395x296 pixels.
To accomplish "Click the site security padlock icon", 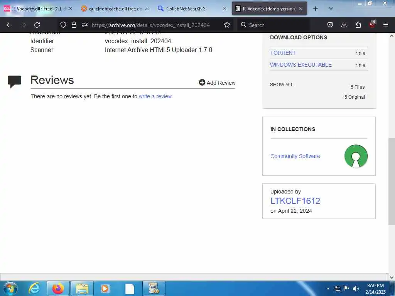I will (74, 25).
